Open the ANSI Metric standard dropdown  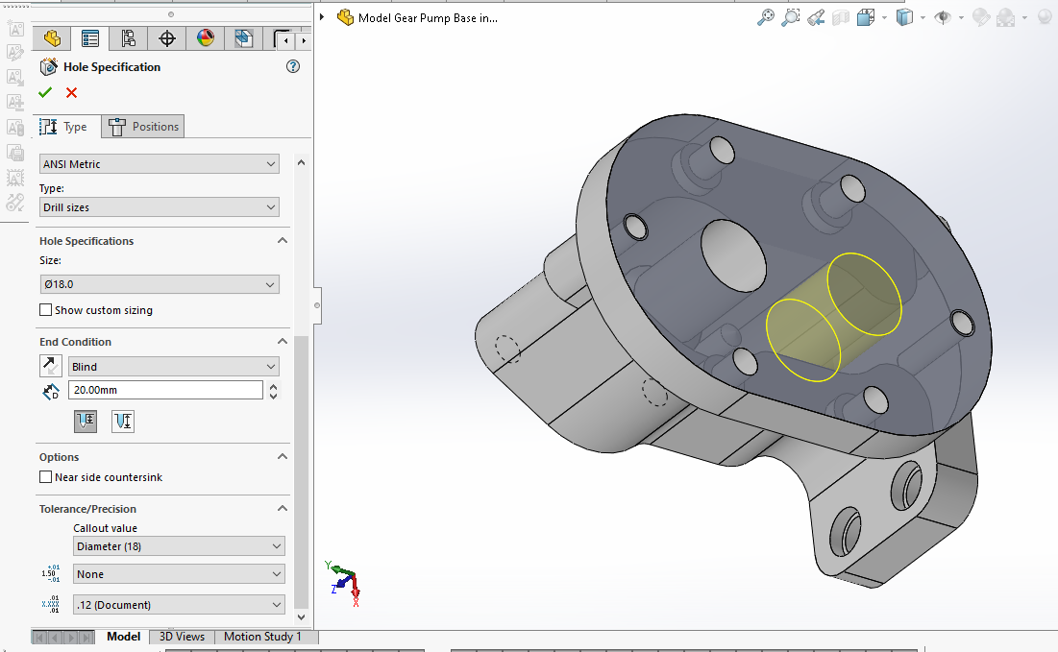(x=160, y=164)
